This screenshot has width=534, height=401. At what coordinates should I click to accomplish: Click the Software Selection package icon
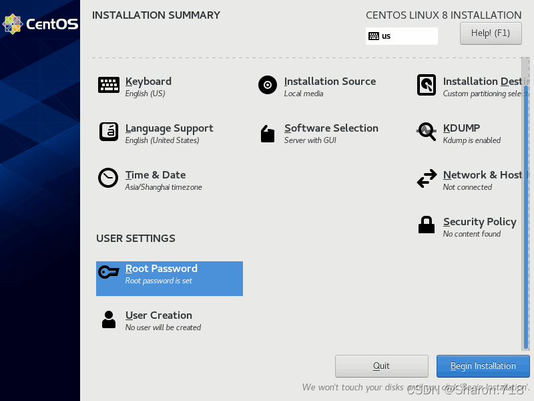[268, 133]
